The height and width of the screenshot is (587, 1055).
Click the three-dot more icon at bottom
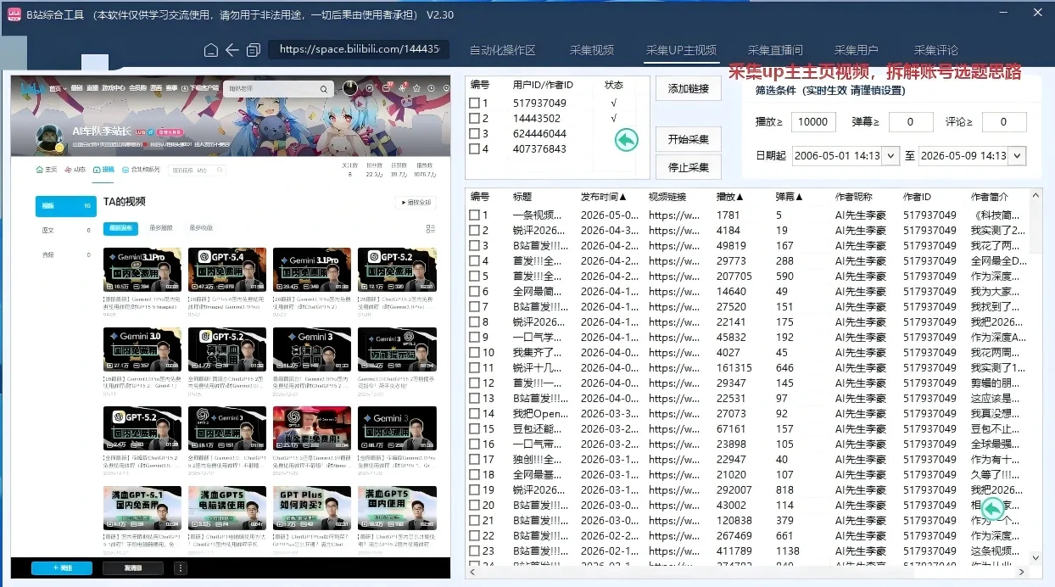pyautogui.click(x=180, y=568)
